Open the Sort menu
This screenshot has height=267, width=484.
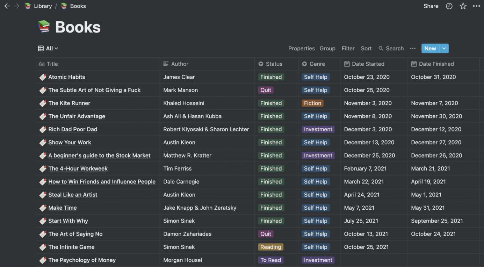tap(366, 48)
